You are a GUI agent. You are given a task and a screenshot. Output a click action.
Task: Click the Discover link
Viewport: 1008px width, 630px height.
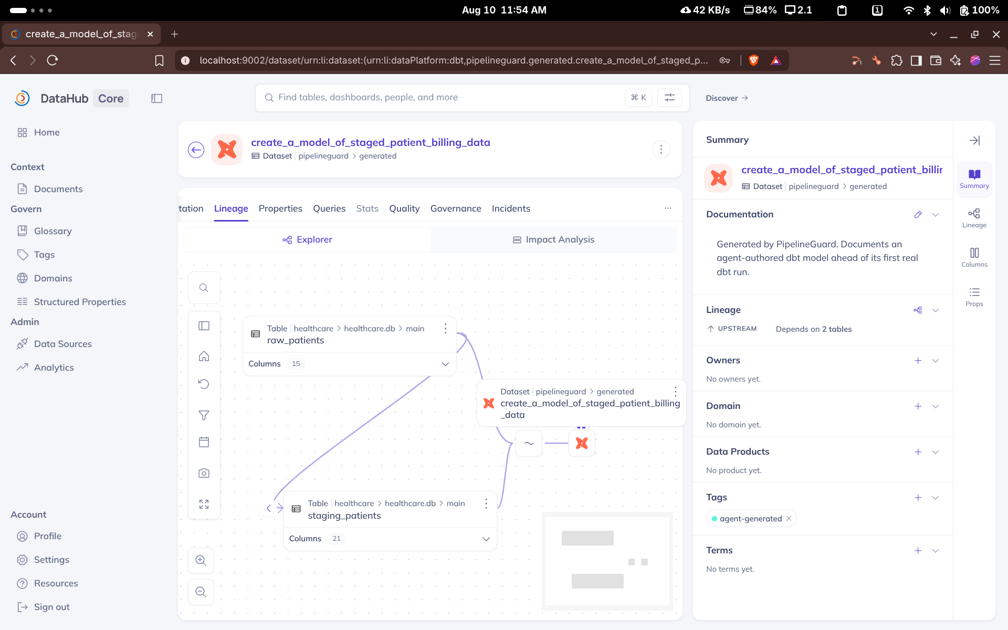click(727, 98)
